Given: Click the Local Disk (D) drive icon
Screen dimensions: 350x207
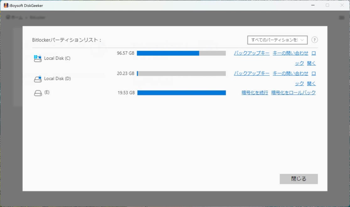Looking at the screenshot, I should [38, 79].
